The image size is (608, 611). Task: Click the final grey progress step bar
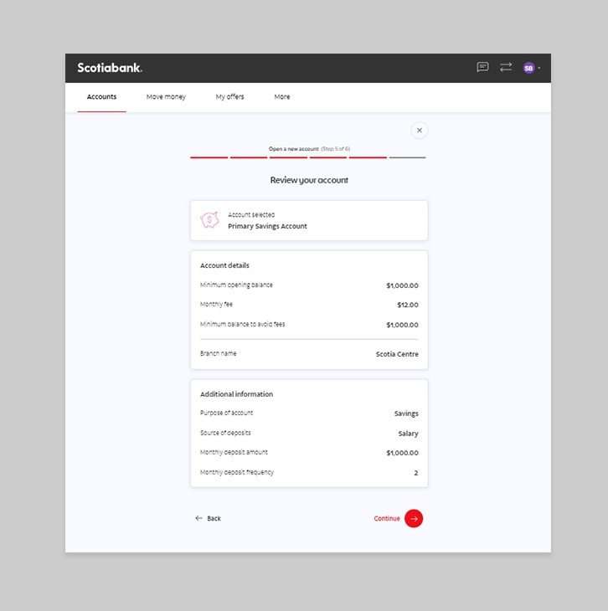[x=407, y=157]
